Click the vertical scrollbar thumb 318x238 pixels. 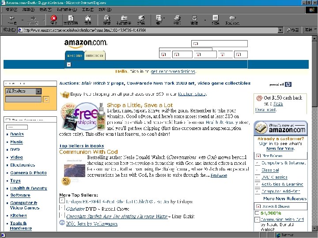(314, 74)
